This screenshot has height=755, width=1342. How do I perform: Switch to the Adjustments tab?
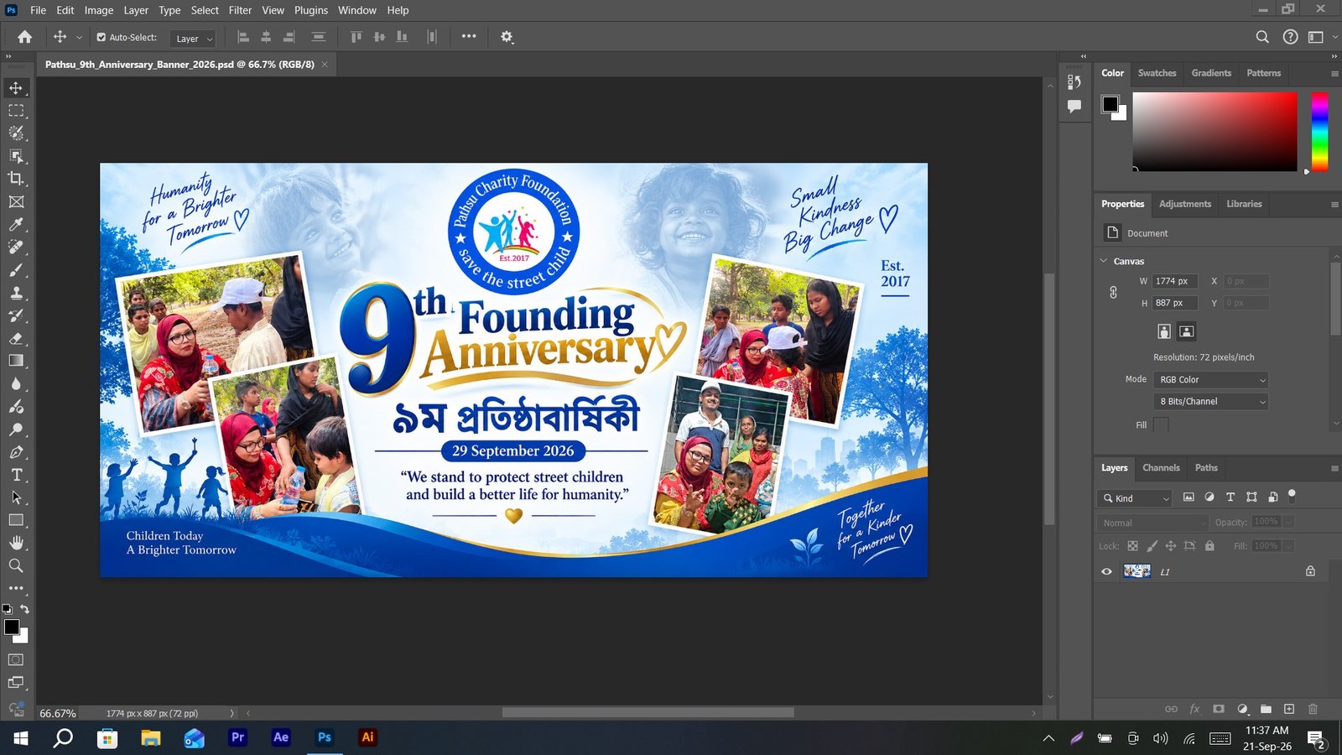tap(1184, 204)
